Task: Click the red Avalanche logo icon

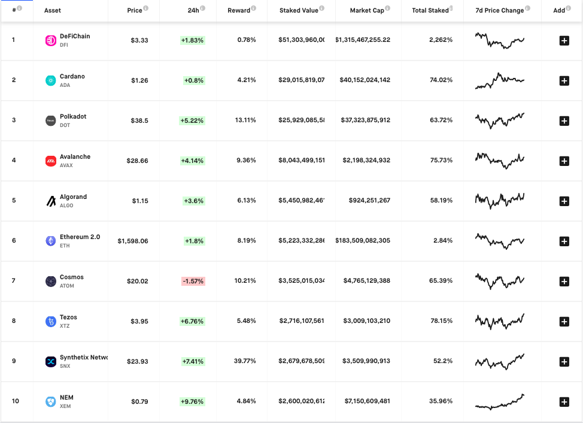Action: pos(51,161)
